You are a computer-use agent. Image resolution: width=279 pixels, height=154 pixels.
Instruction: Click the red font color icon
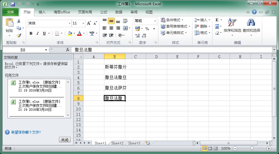point(79,33)
